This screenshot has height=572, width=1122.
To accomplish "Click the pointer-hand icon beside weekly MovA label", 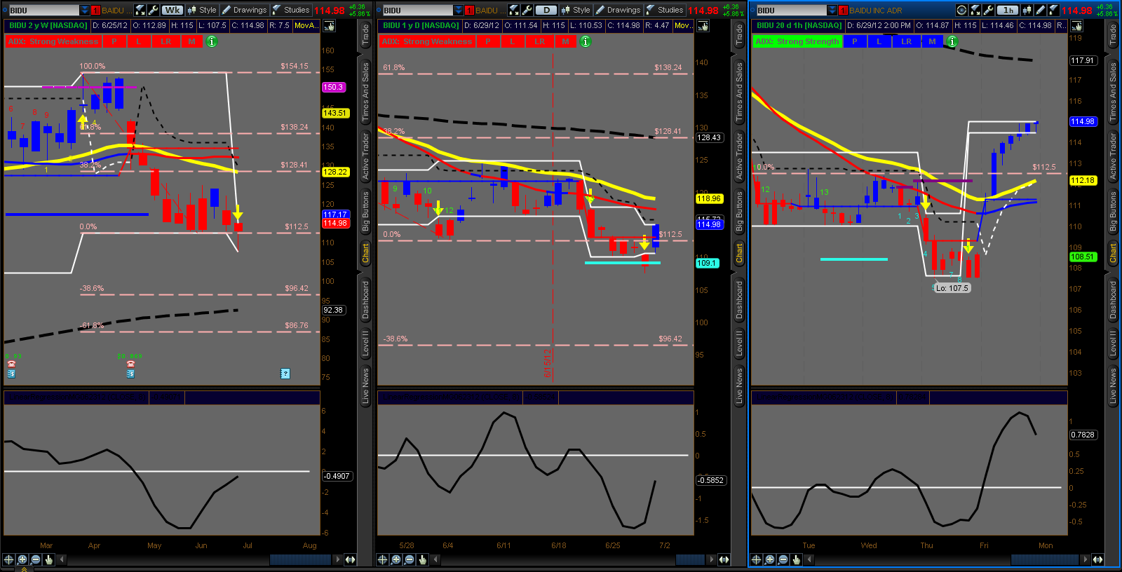I will pos(329,26).
